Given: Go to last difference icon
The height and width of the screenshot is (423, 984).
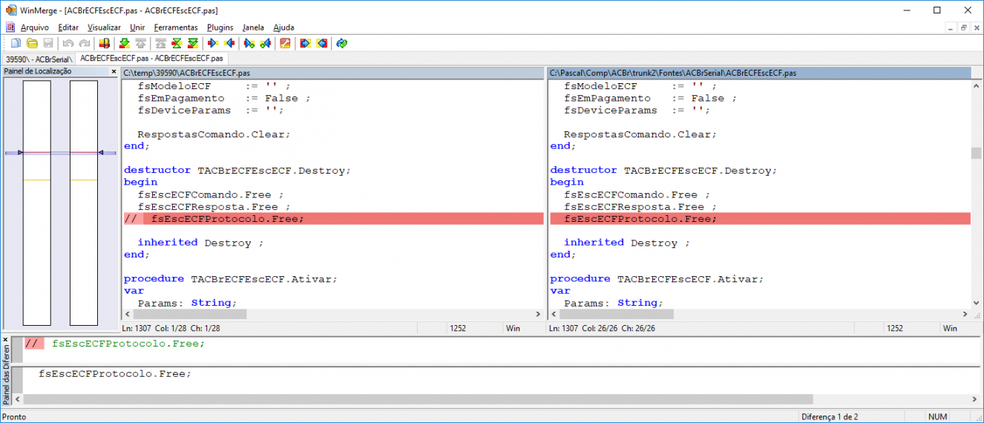Looking at the screenshot, I should tap(193, 43).
